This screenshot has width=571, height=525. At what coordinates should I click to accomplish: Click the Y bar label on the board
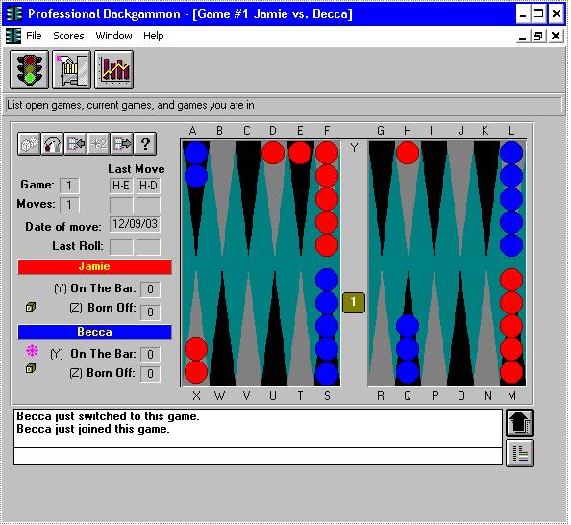coord(354,148)
